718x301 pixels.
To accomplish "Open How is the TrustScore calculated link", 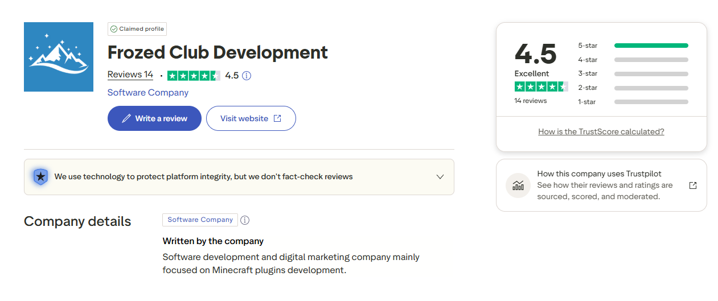I will click(601, 131).
